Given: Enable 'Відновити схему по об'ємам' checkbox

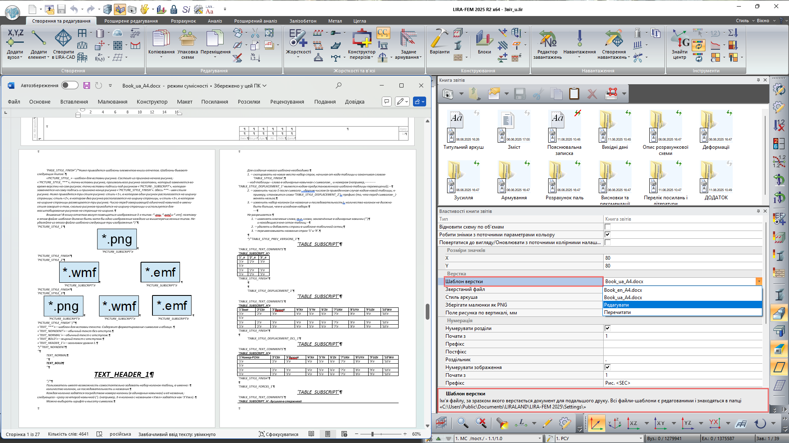Looking at the screenshot, I should pos(607,227).
